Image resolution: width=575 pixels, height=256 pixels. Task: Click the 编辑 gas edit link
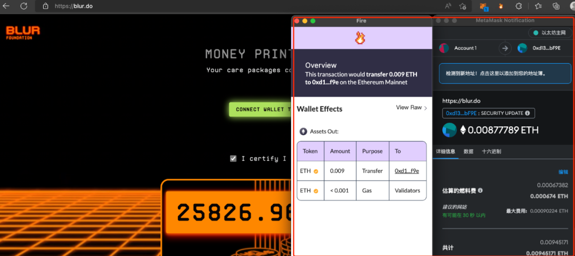click(x=563, y=172)
